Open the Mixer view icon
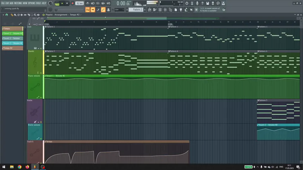 click(x=165, y=10)
